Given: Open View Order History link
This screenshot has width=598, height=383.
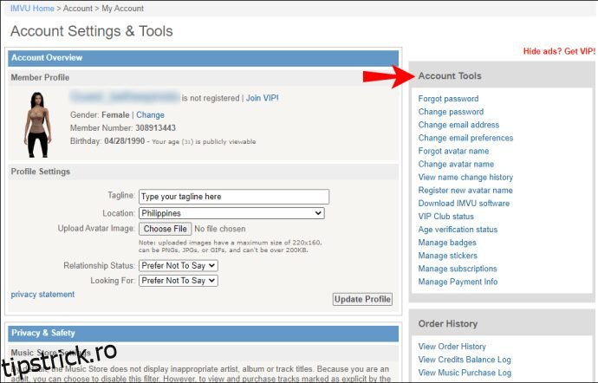Looking at the screenshot, I should (x=452, y=347).
